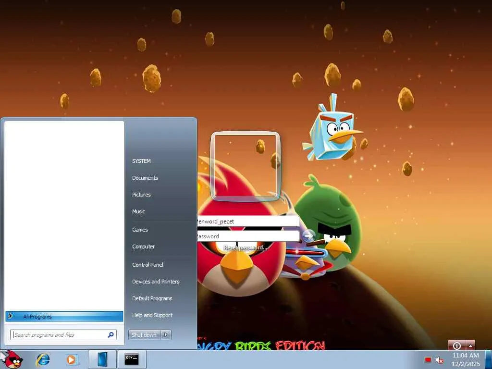Focus the Search programs and files box
The image size is (492, 369).
coord(63,335)
